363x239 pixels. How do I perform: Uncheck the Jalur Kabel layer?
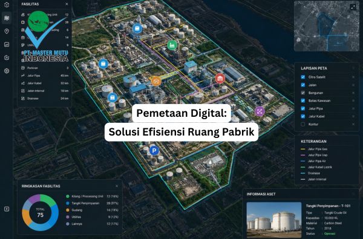(303, 116)
